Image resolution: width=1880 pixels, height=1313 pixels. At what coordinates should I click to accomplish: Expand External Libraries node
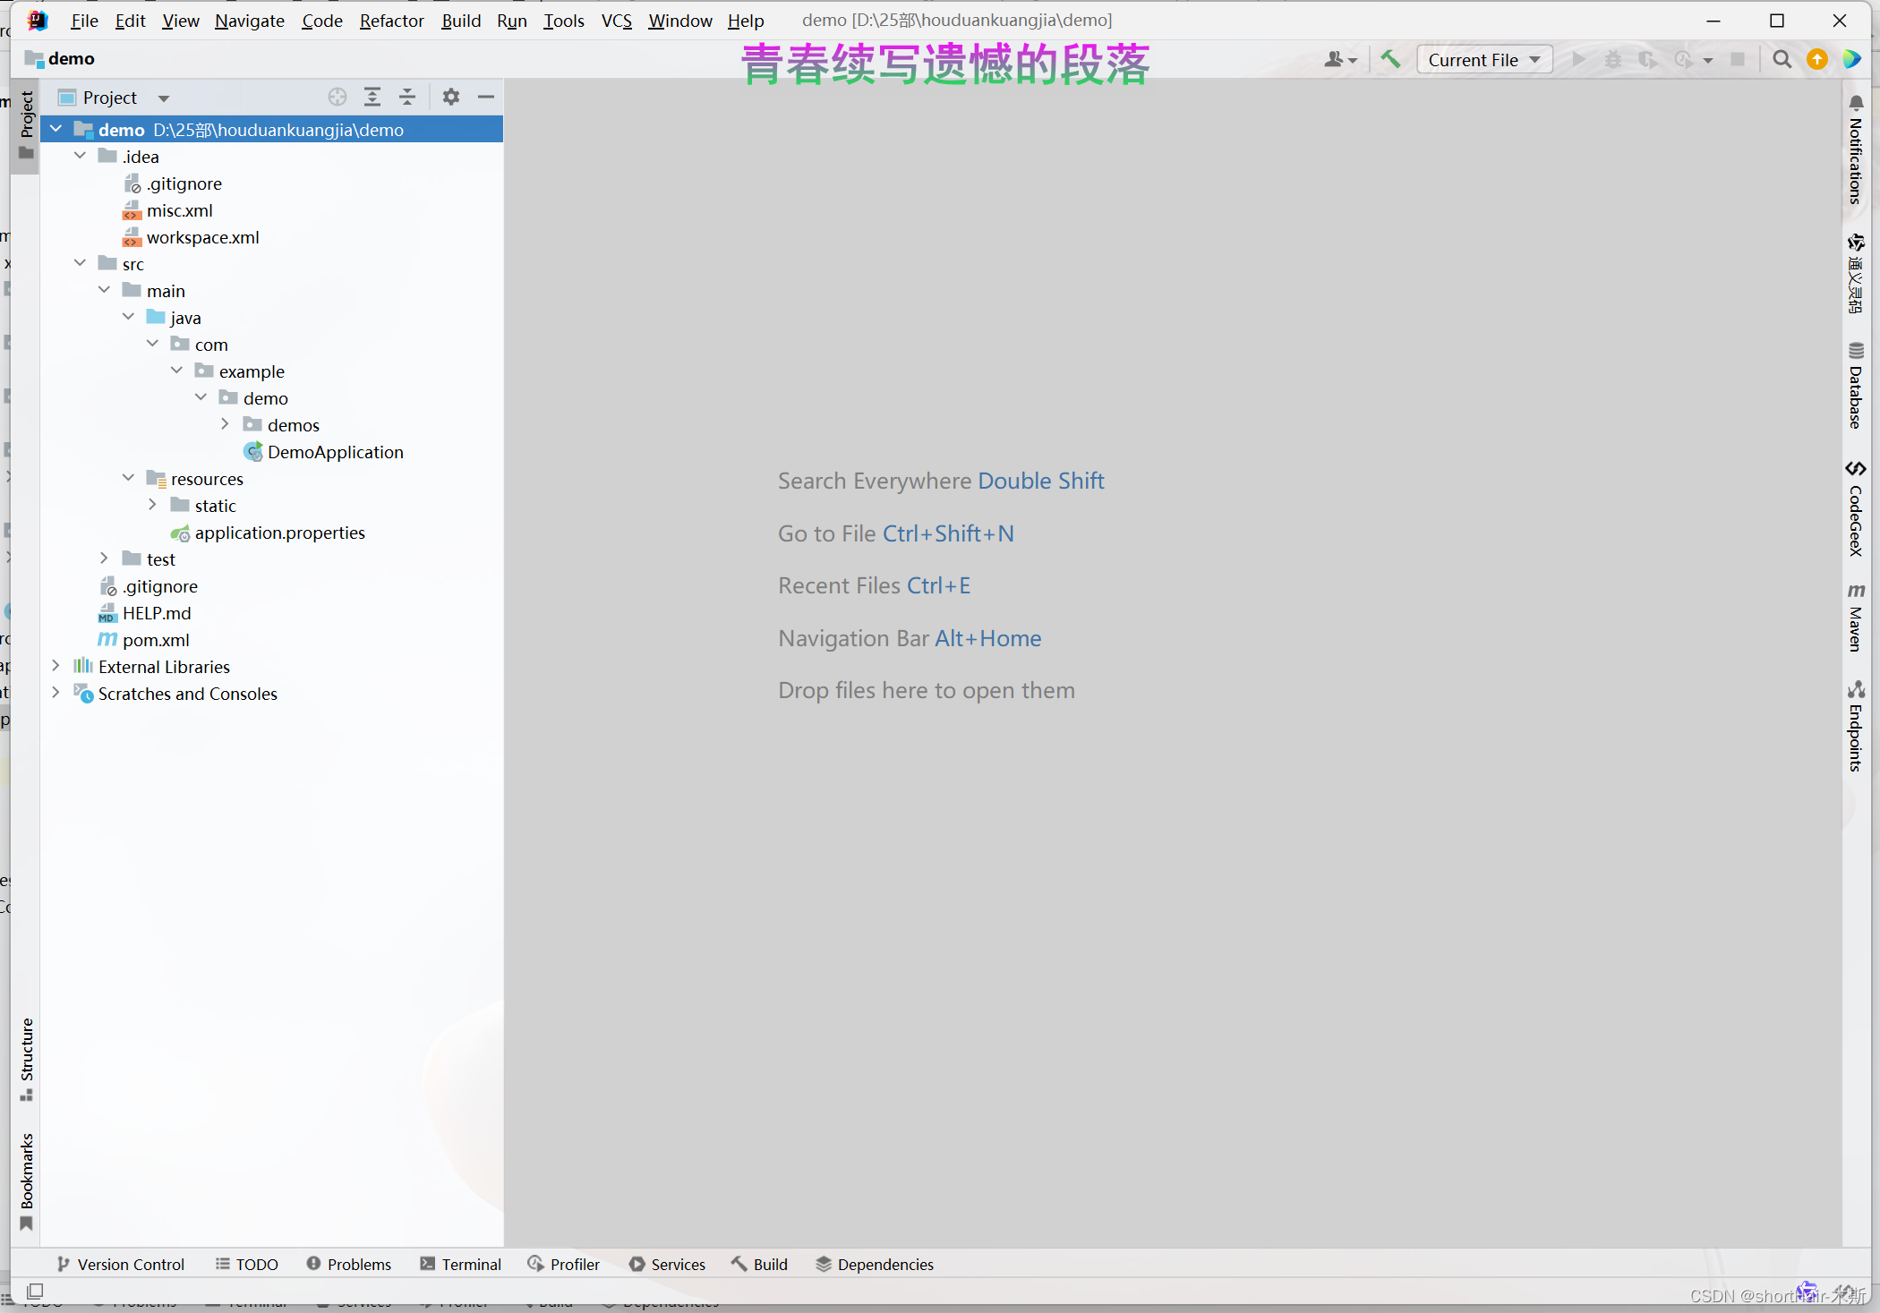(x=56, y=666)
